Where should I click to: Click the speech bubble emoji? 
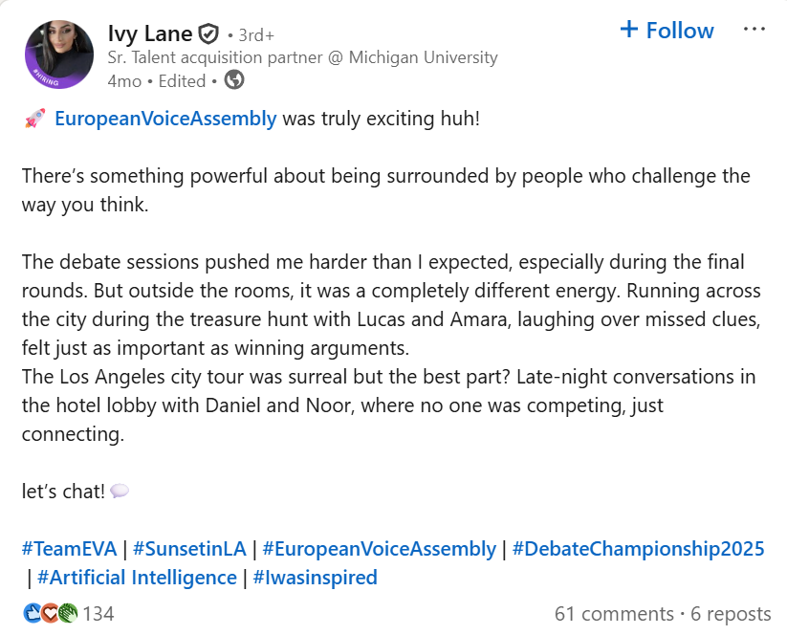(x=120, y=492)
